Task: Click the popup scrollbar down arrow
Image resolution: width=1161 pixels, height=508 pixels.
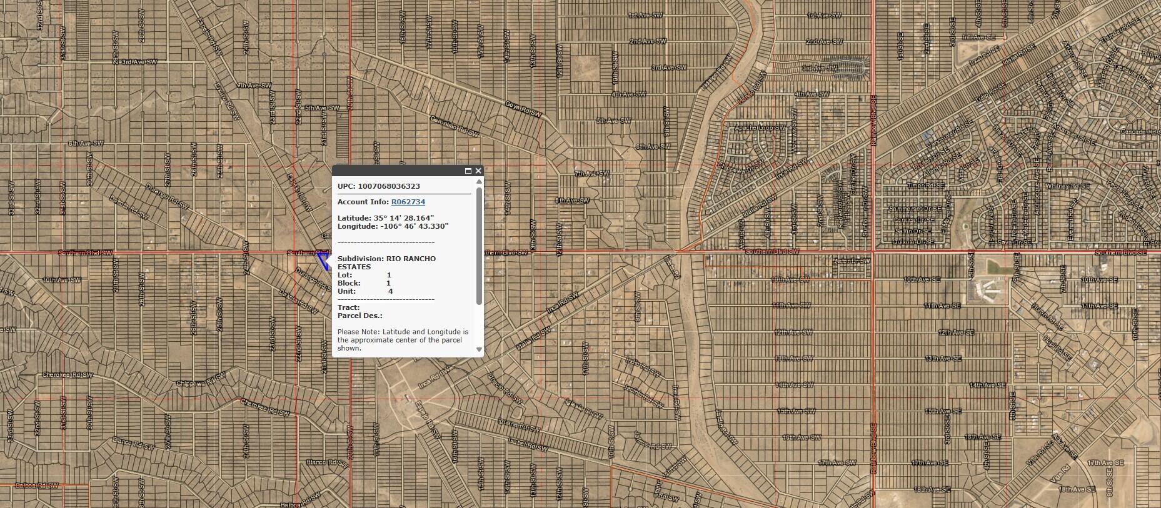Action: click(480, 350)
